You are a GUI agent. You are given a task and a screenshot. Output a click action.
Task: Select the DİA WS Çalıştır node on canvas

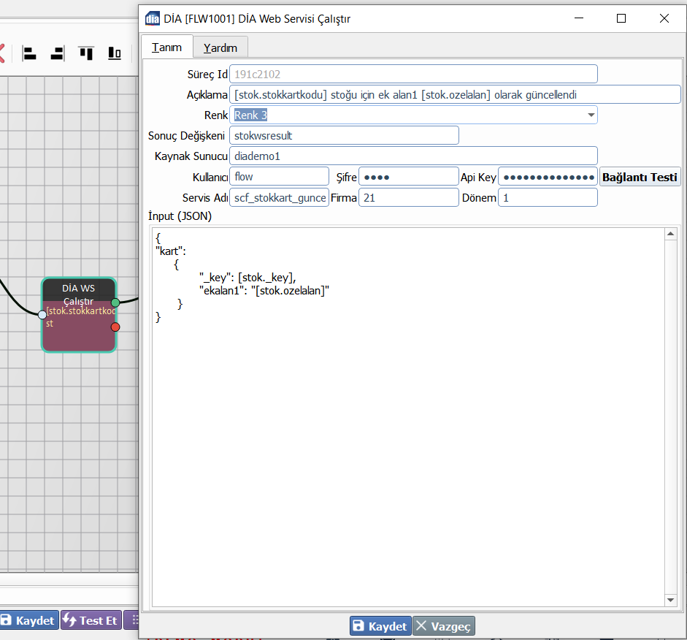[x=78, y=332]
